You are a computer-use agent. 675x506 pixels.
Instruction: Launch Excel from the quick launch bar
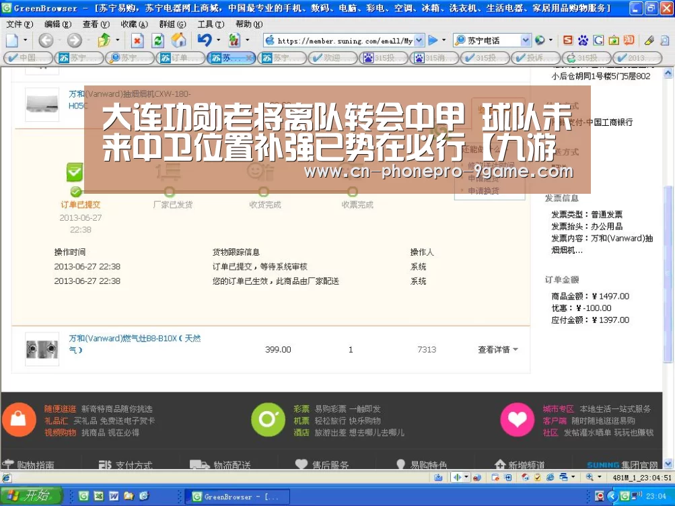pos(98,496)
